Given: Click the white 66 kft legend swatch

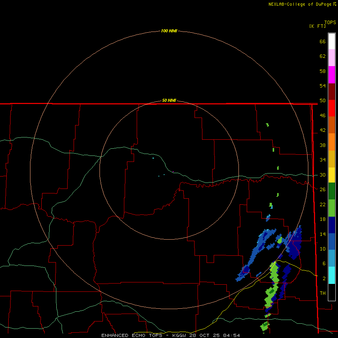Looking at the screenshot, I should click(332, 41).
